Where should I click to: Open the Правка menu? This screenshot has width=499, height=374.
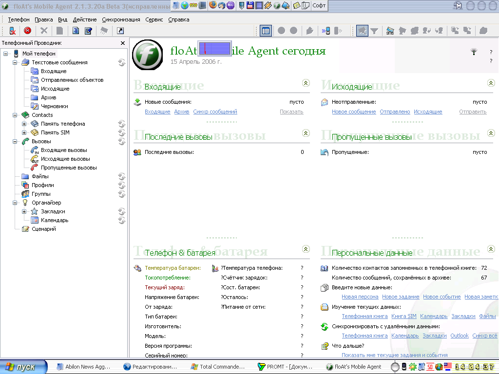[x=43, y=19]
